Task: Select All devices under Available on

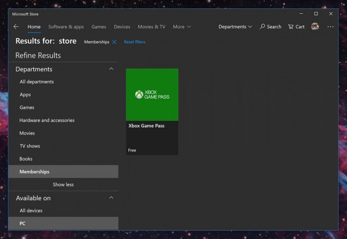Action: coord(63,210)
